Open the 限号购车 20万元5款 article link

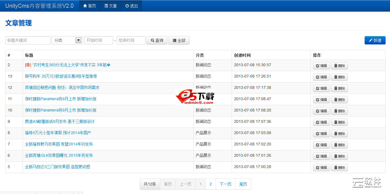(61, 76)
